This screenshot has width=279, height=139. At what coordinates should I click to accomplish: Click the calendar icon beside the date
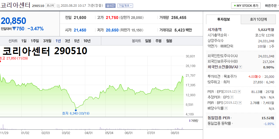point(58,6)
